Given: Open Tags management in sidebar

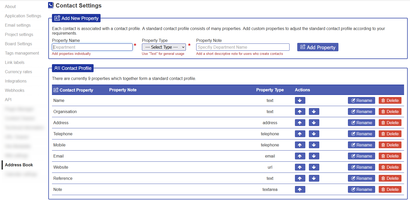Looking at the screenshot, I should tap(22, 53).
